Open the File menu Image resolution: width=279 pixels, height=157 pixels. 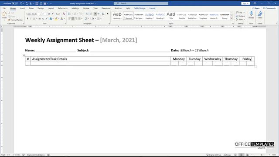tap(4, 8)
